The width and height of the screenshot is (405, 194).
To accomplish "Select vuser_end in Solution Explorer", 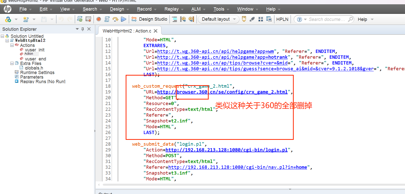I will 35,59.
